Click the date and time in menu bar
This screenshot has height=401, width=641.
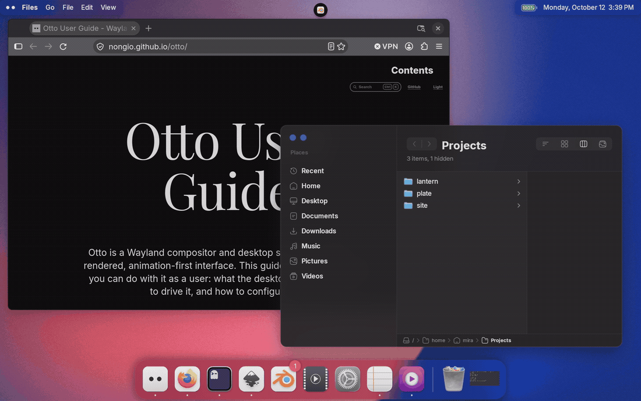(589, 8)
